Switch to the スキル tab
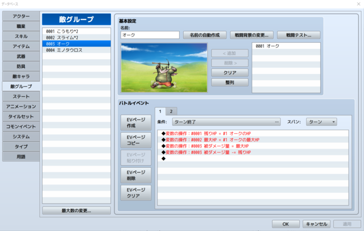This screenshot has width=364, height=231. [x=21, y=36]
